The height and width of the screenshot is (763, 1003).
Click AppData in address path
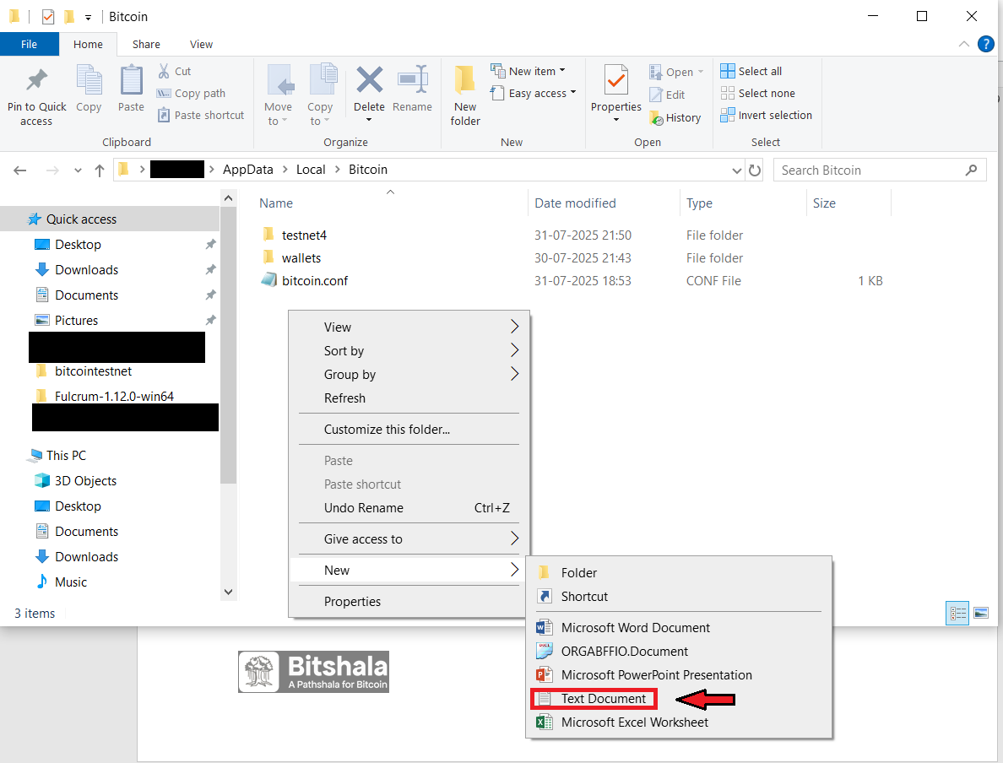[x=247, y=170]
